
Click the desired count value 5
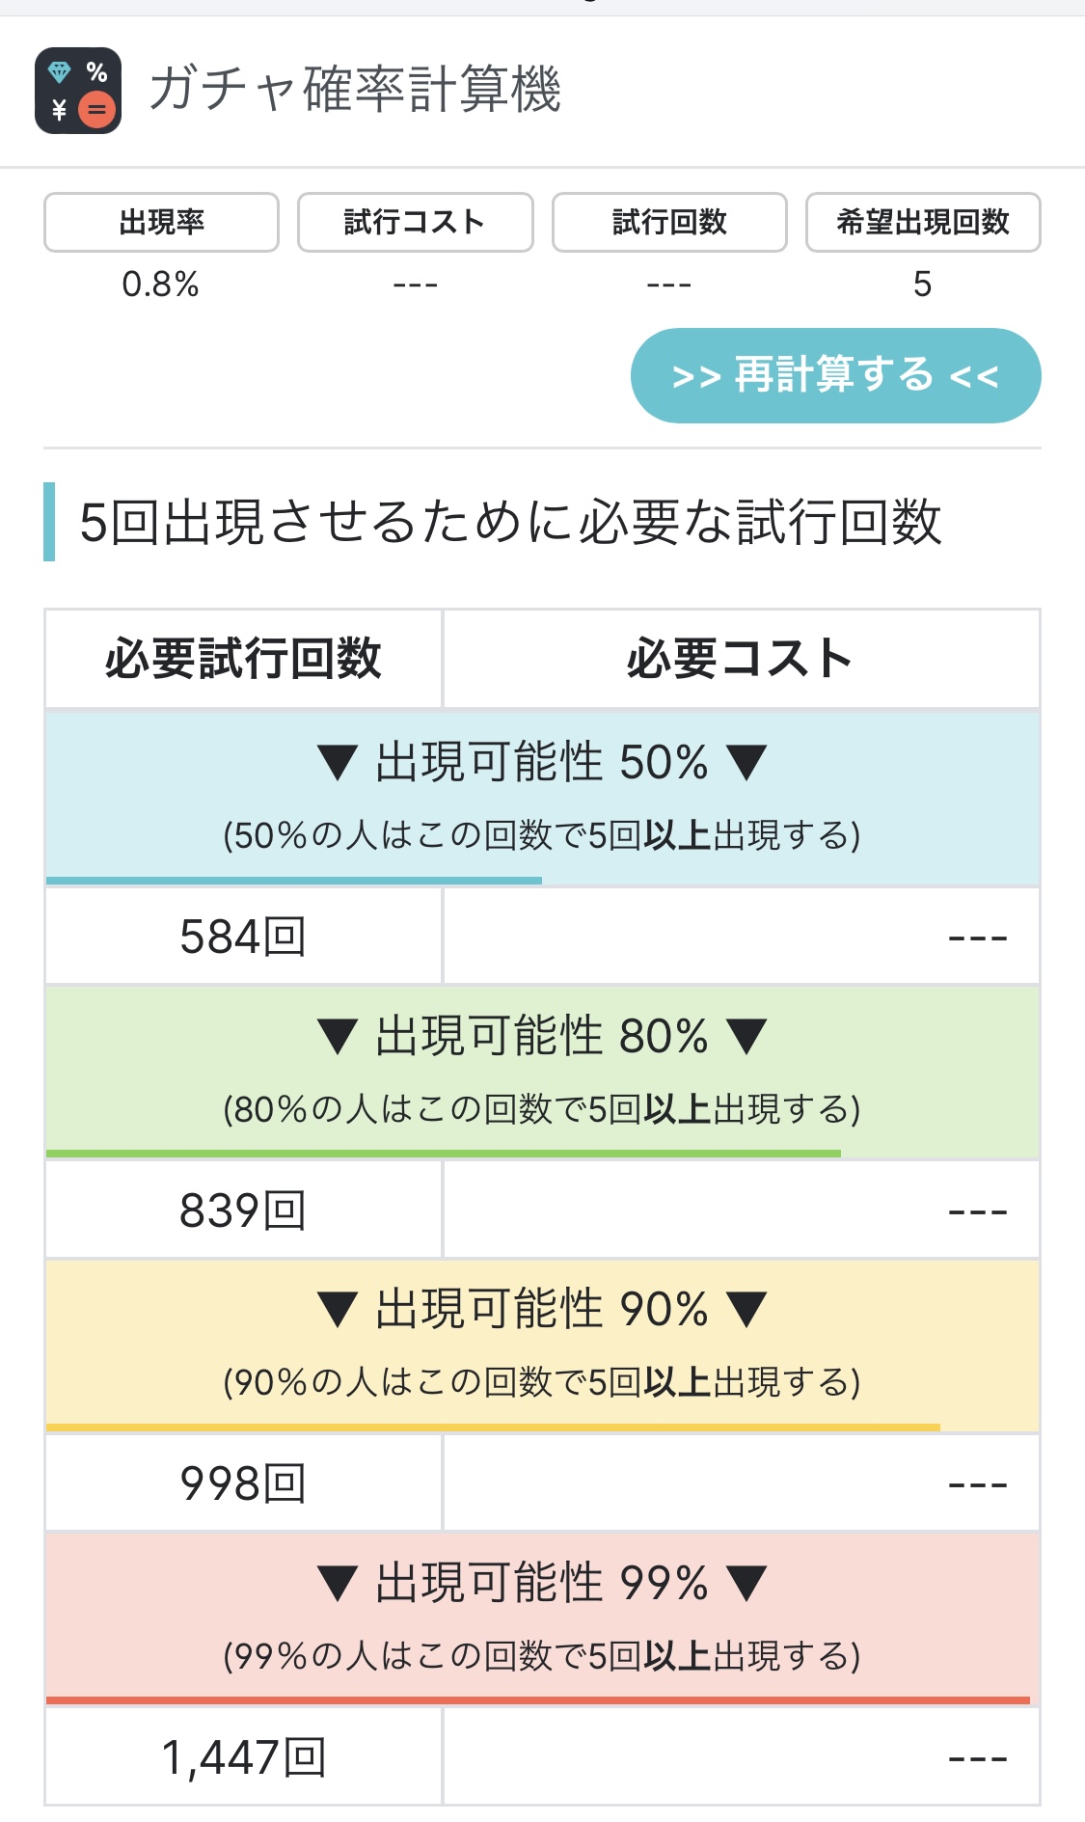tap(923, 285)
